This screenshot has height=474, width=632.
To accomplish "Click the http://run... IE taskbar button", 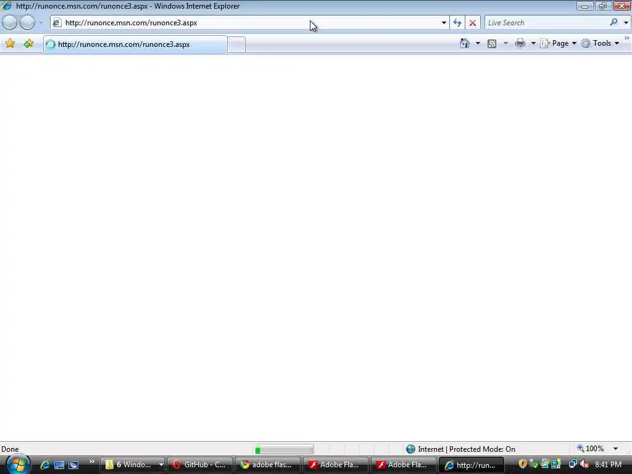I will tap(471, 465).
